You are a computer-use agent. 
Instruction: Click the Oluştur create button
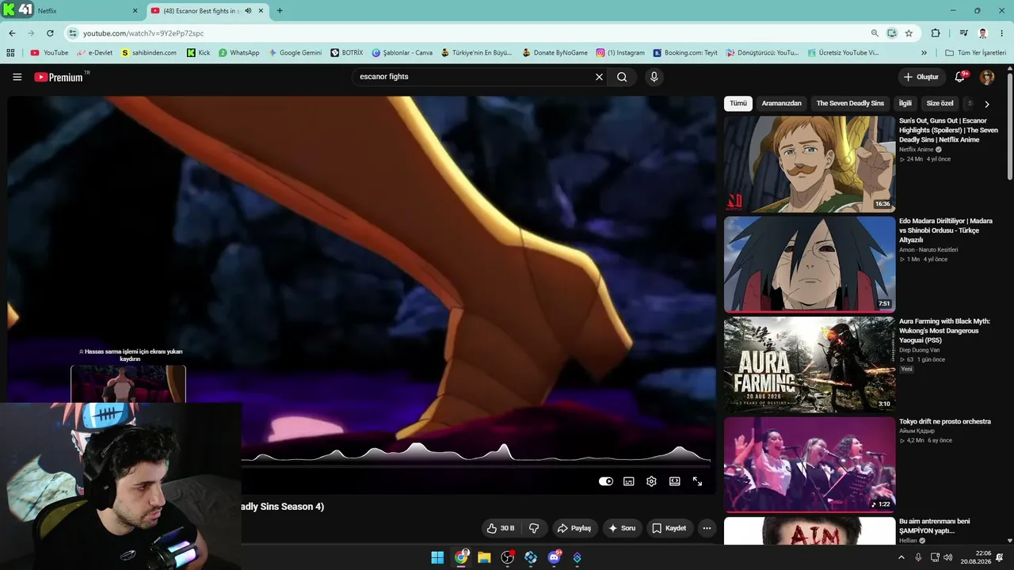pos(921,77)
